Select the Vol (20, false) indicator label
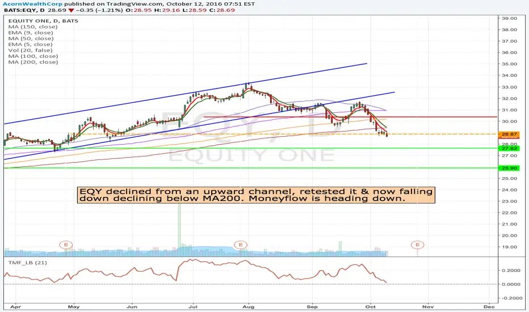 (x=30, y=50)
